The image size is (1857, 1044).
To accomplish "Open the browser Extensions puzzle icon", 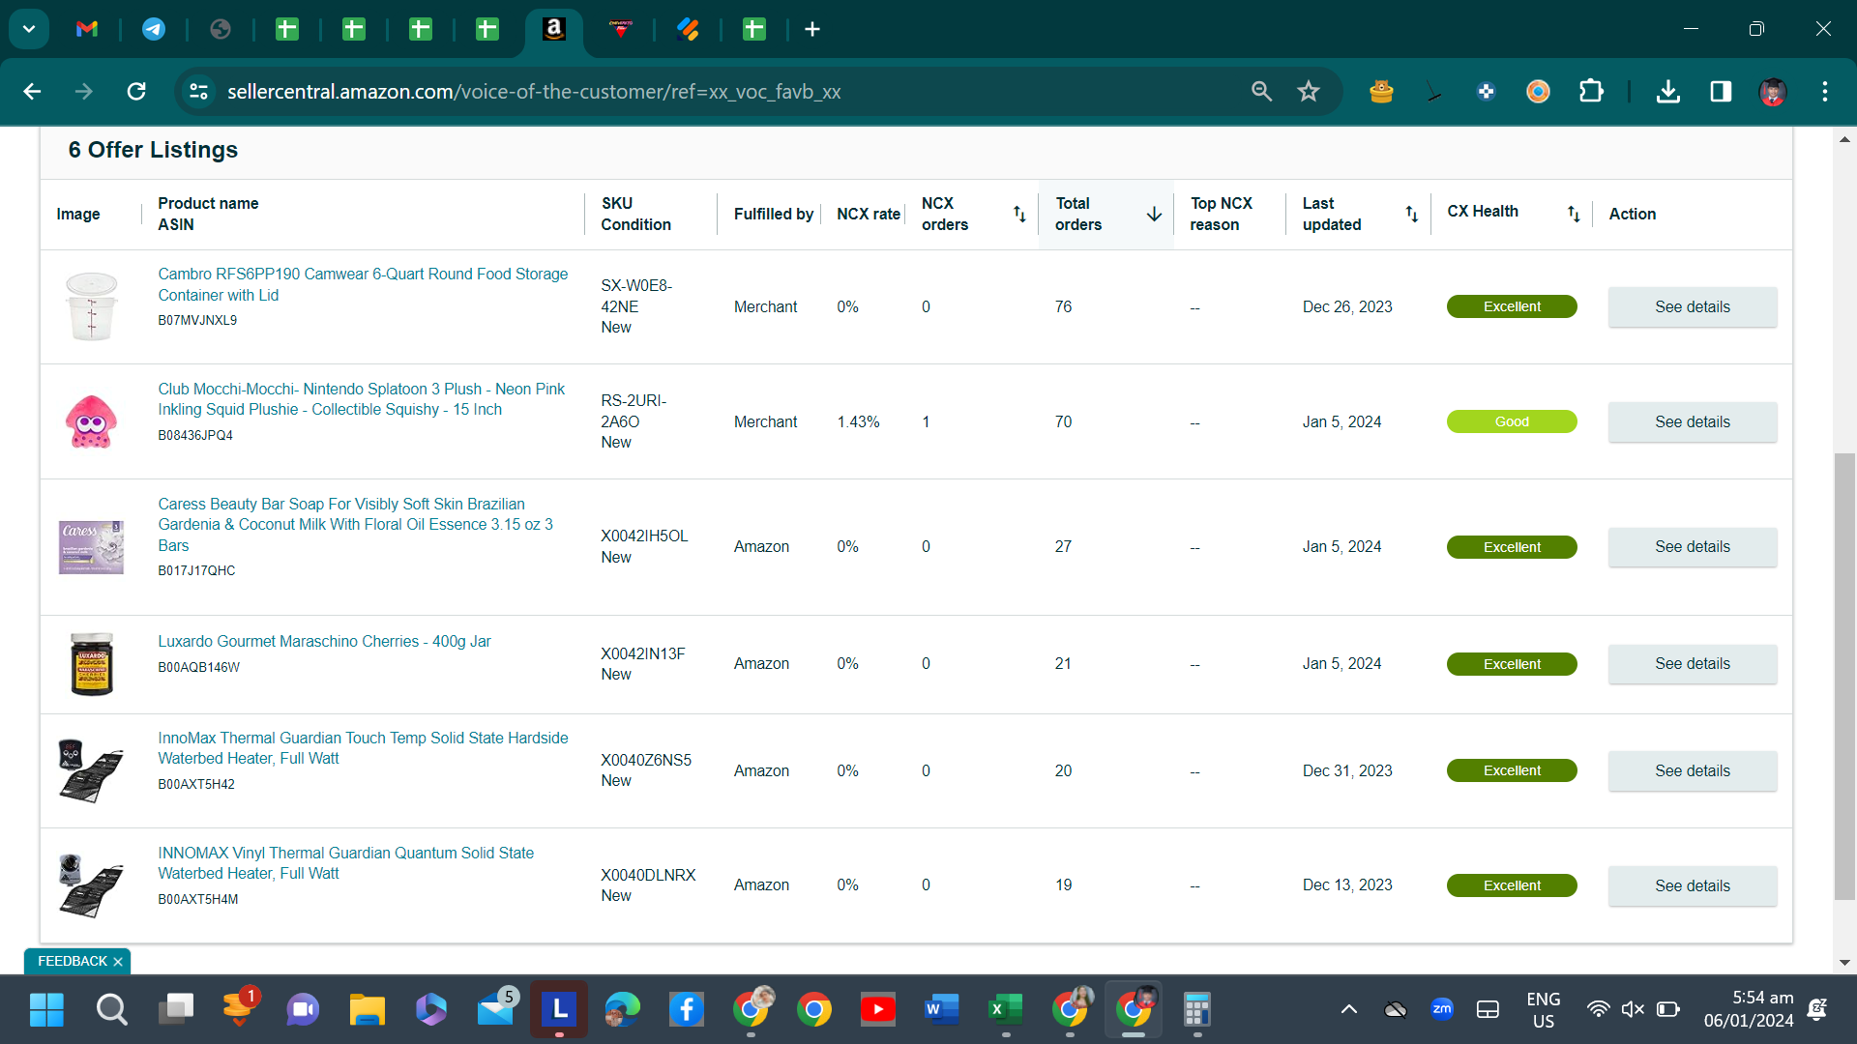I will coord(1591,91).
